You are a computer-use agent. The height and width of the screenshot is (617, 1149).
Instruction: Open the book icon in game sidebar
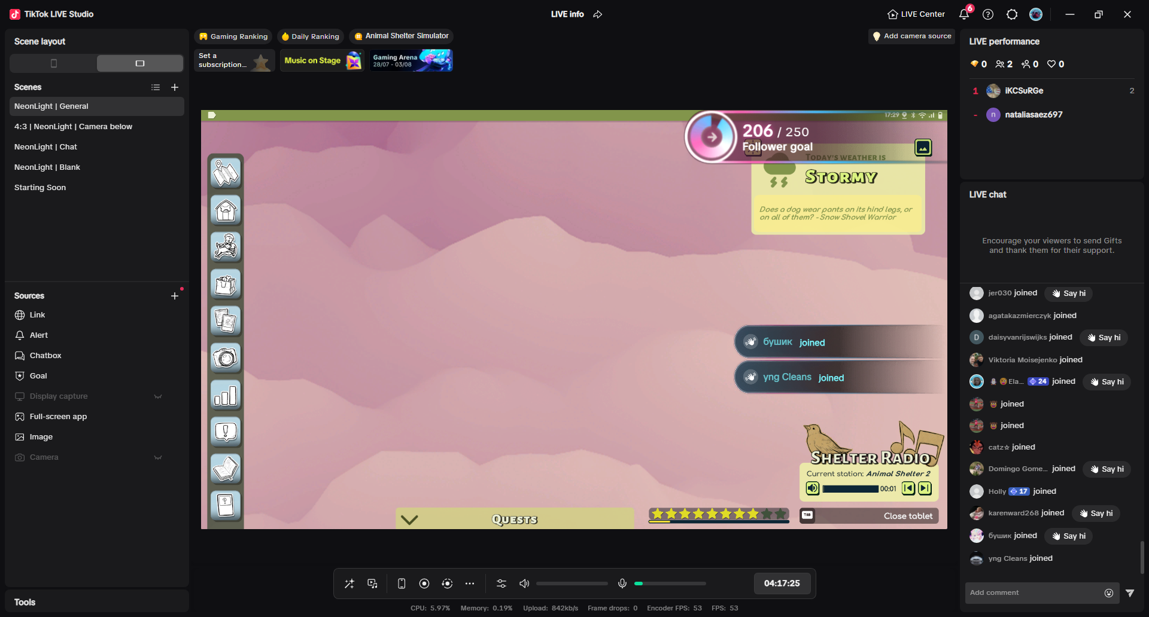click(x=226, y=468)
